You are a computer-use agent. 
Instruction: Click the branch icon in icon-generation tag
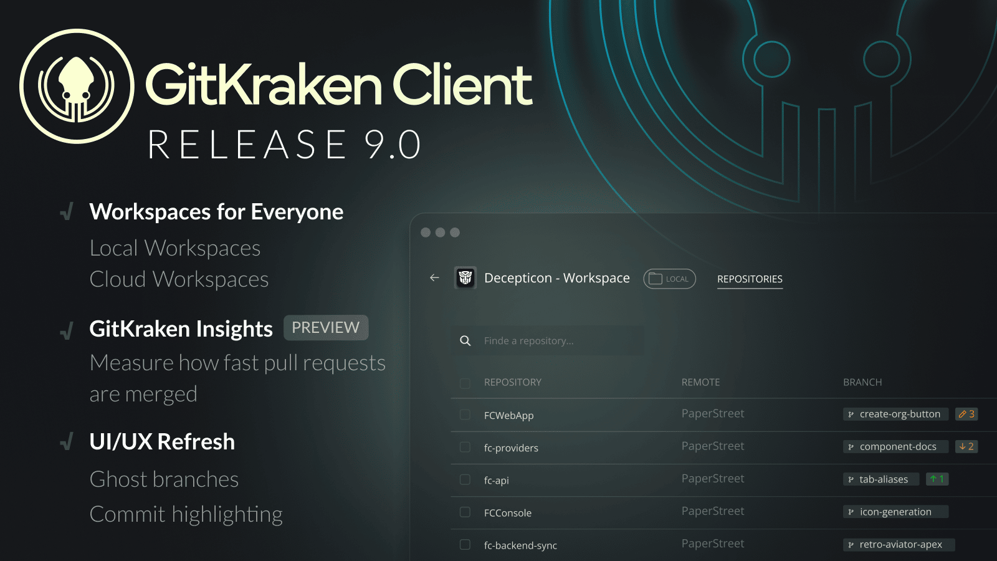851,512
